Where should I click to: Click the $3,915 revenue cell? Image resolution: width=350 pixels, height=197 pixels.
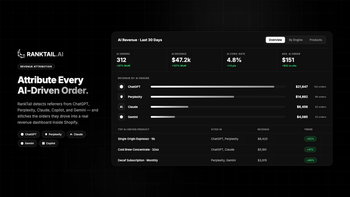pos(262,160)
